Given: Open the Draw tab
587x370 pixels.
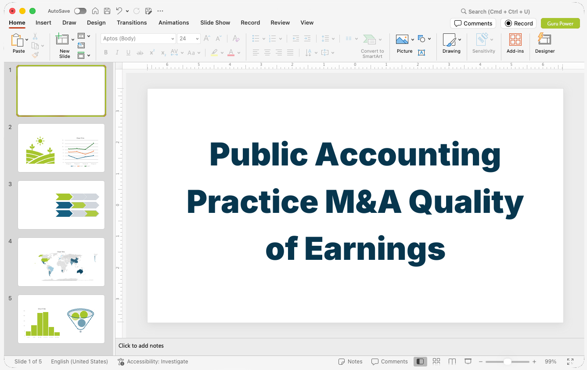Looking at the screenshot, I should click(69, 22).
